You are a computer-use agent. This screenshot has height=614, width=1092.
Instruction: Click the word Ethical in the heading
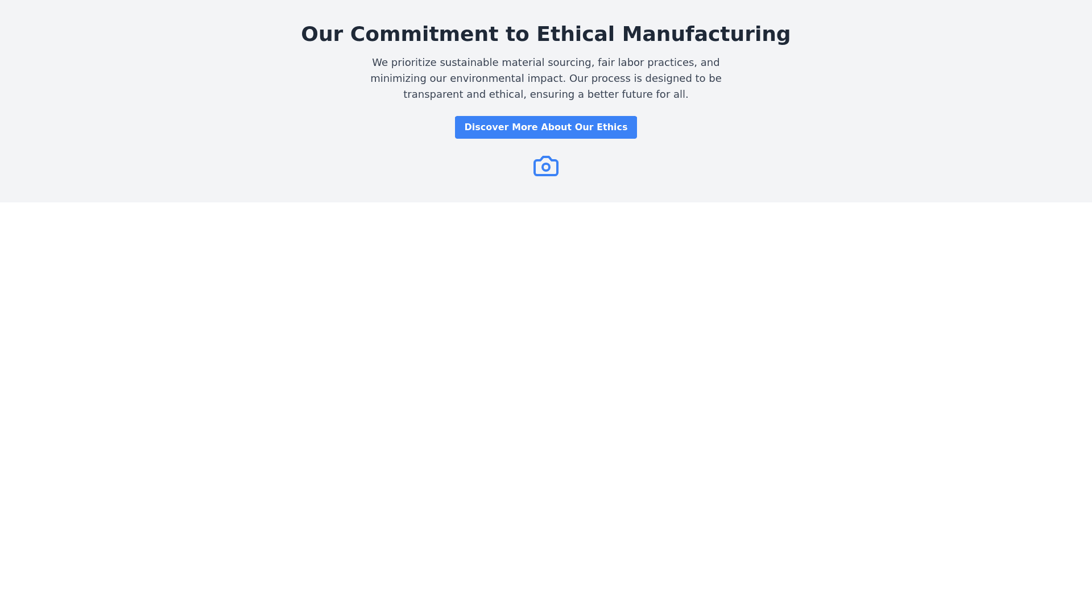click(575, 34)
